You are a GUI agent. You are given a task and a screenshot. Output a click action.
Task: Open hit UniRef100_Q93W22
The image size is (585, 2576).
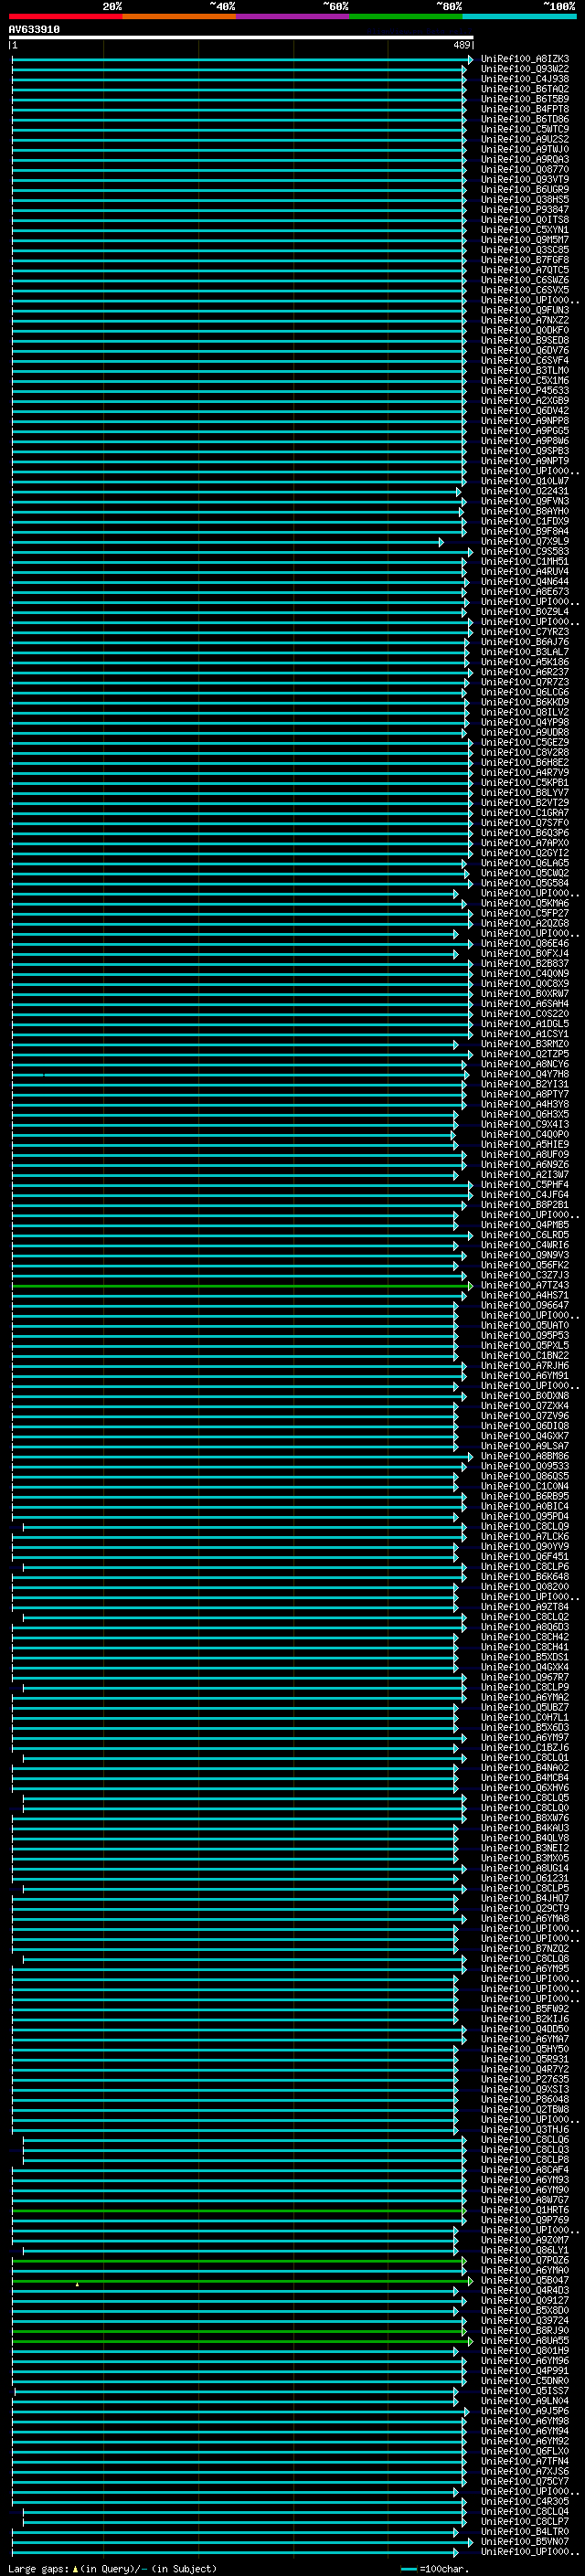pos(525,69)
